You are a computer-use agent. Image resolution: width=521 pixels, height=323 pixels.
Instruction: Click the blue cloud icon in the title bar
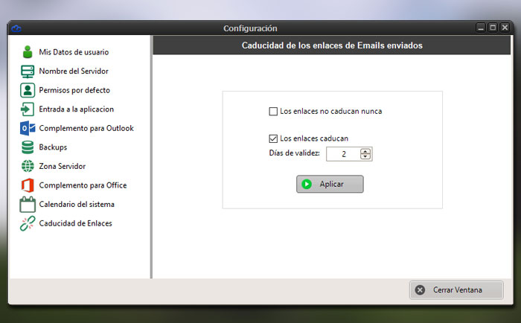point(16,28)
